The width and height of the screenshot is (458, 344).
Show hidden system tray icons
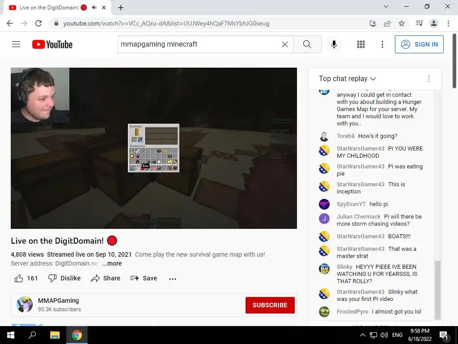pyautogui.click(x=362, y=335)
